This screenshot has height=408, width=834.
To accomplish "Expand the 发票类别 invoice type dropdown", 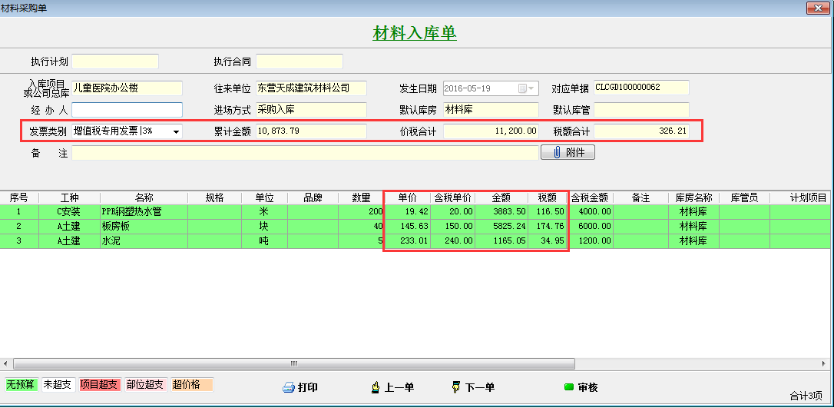I will pyautogui.click(x=176, y=131).
